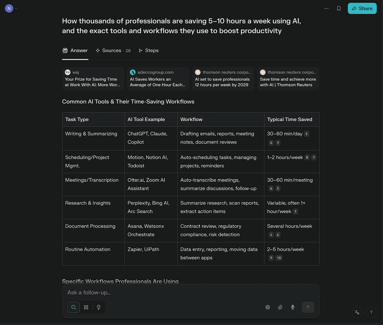Open the three-dot more options menu

(x=326, y=8)
